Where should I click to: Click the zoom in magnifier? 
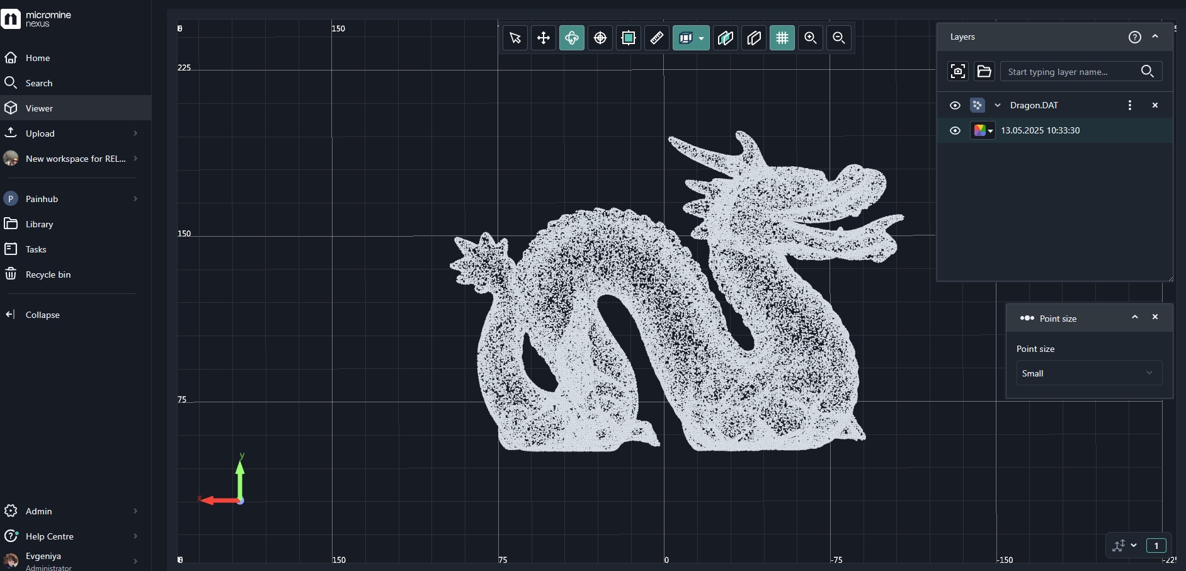[x=811, y=38]
